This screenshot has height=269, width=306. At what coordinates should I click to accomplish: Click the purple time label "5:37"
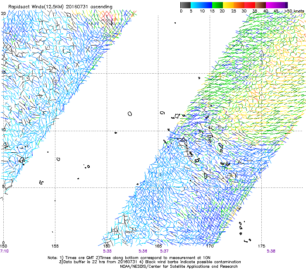pyautogui.click(x=164, y=251)
